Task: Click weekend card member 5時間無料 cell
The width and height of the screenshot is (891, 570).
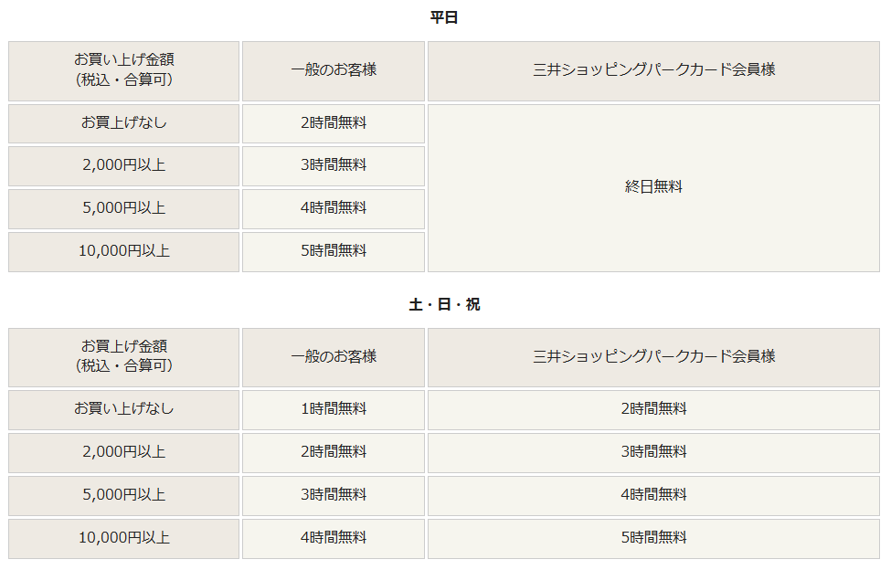Action: pos(654,538)
